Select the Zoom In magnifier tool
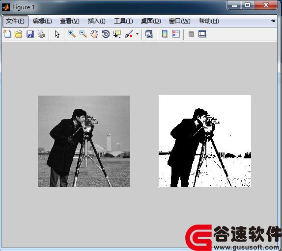Image resolution: width=282 pixels, height=251 pixels. point(72,34)
